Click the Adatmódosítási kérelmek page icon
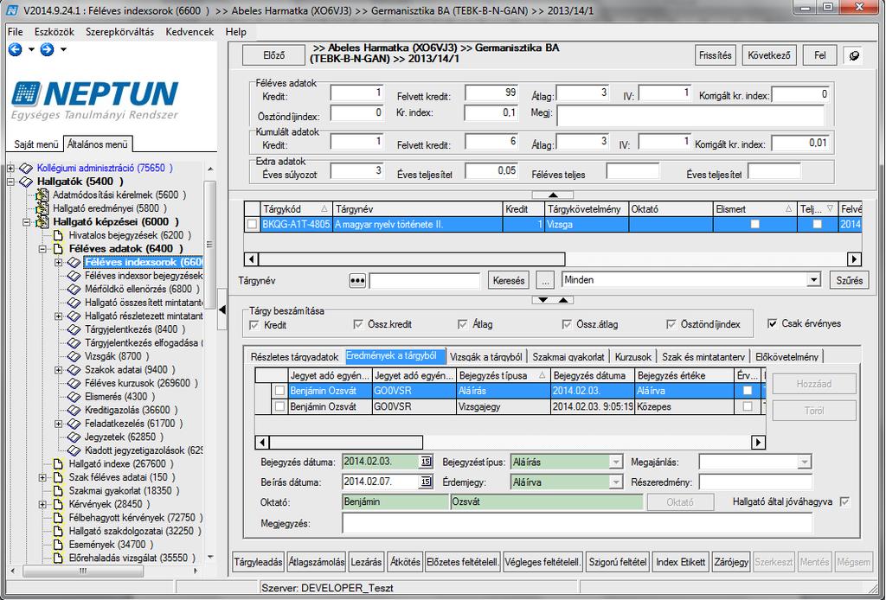886x600 pixels. pos(42,195)
